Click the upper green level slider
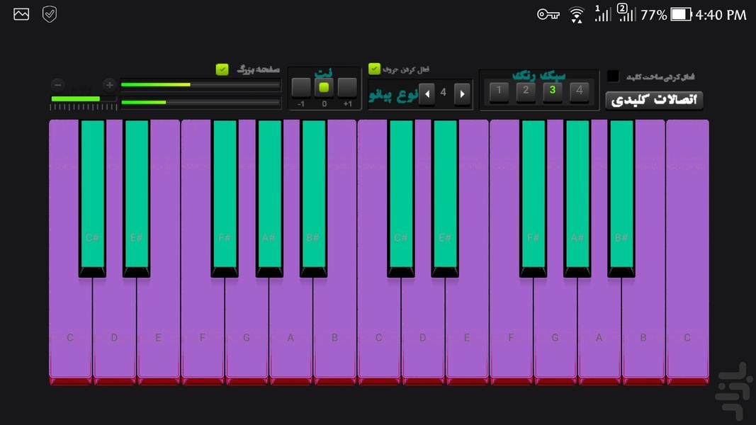The width and height of the screenshot is (756, 425). click(200, 85)
